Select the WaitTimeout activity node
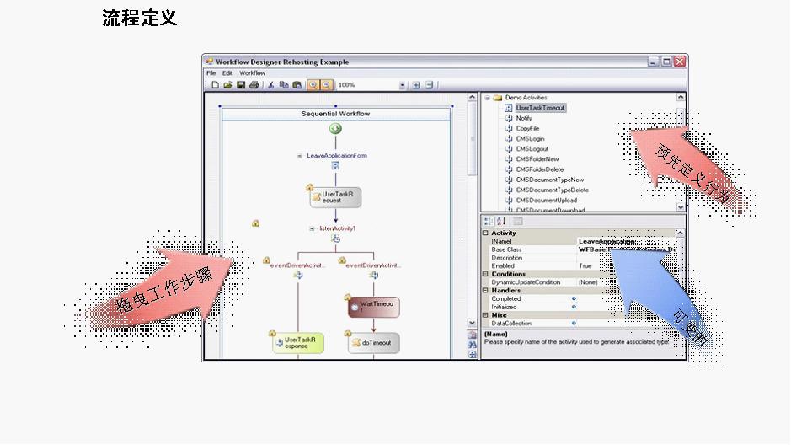 coord(374,307)
